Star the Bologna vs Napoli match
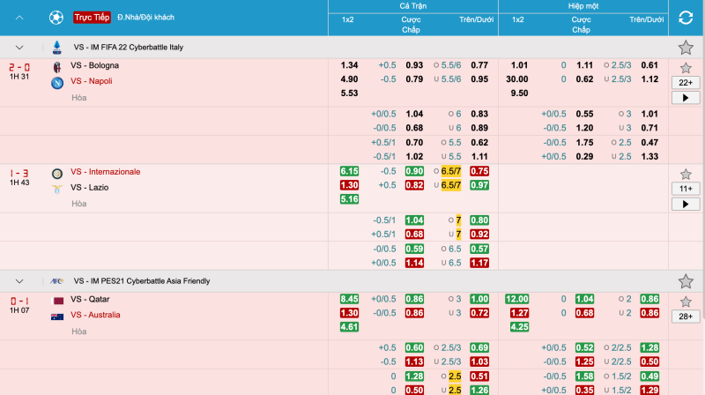 tap(686, 69)
